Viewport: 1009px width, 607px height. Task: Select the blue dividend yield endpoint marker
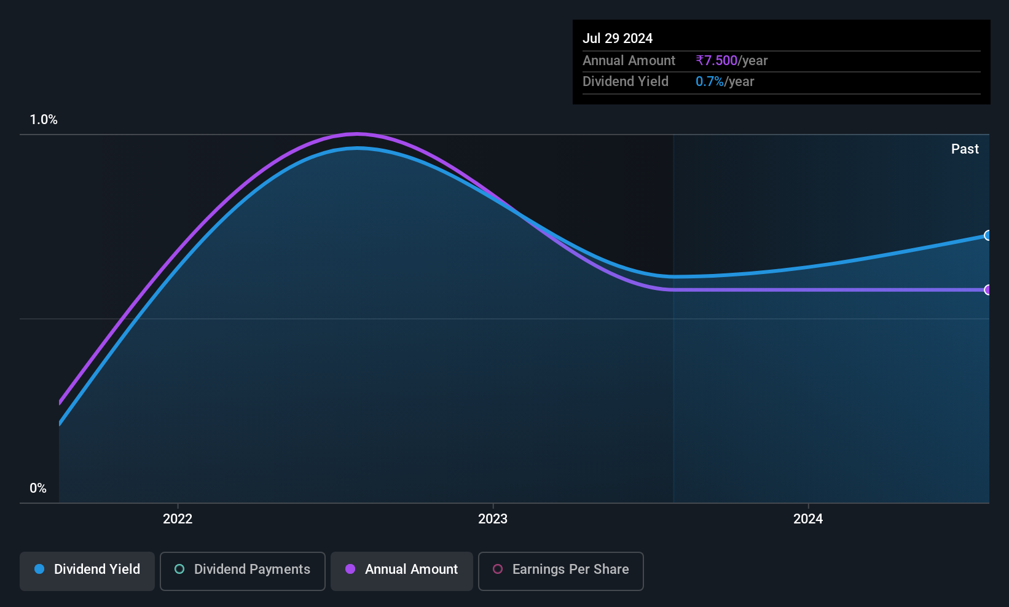(987, 235)
